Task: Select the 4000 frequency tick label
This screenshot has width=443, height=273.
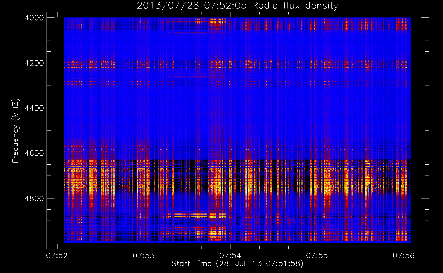Action: click(x=34, y=18)
